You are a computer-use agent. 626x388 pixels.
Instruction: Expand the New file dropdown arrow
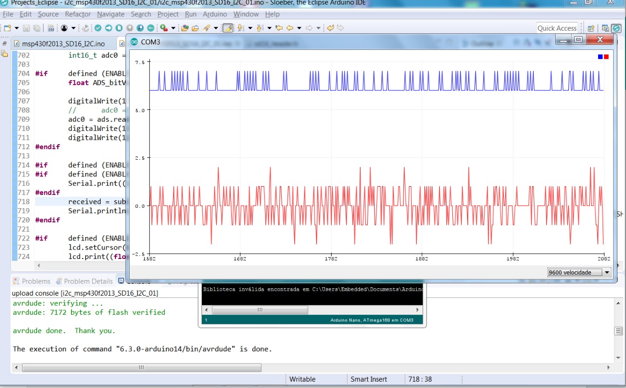click(17, 28)
